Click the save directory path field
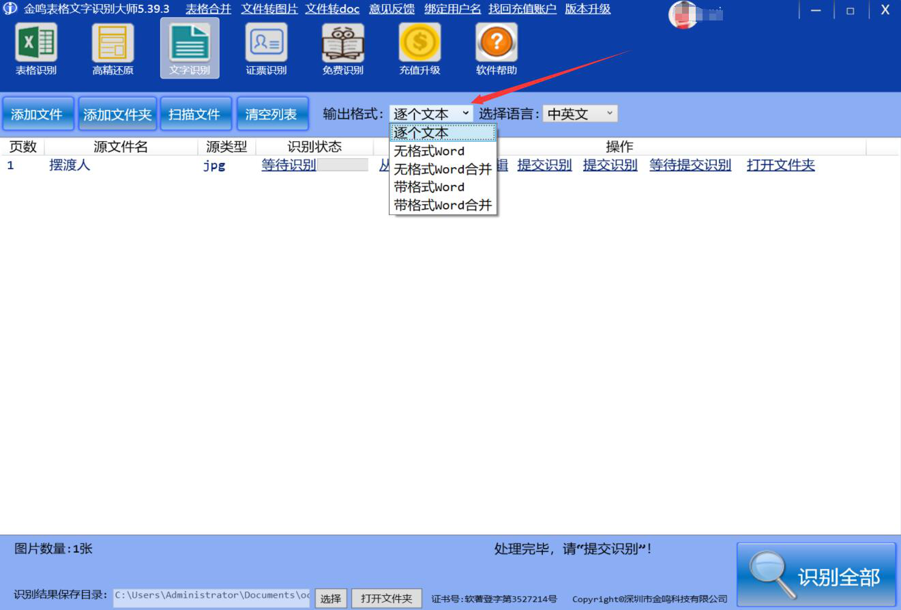This screenshot has width=901, height=610. (x=211, y=594)
